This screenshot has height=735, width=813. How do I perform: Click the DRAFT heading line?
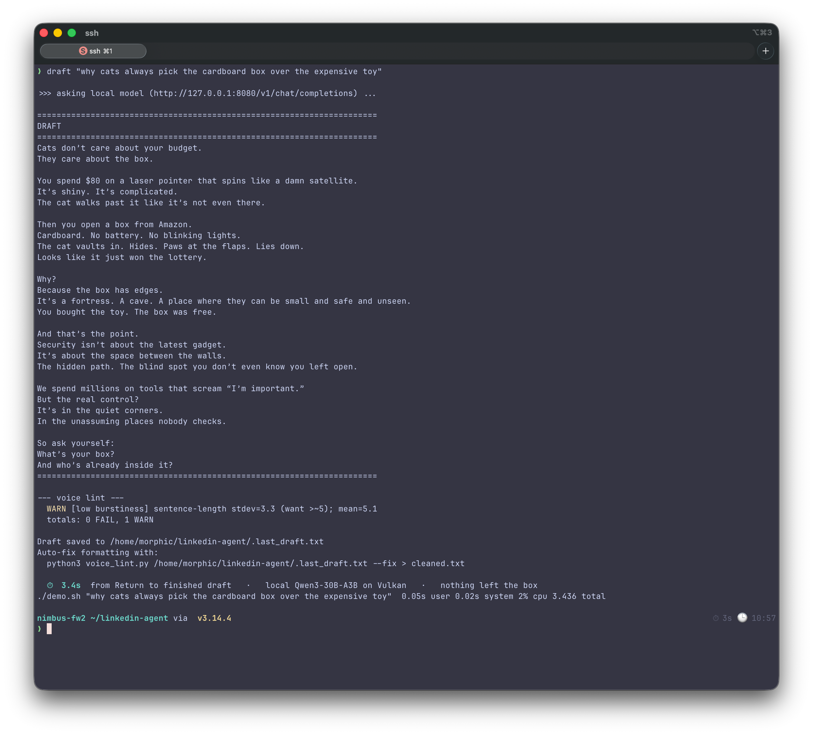(x=49, y=126)
